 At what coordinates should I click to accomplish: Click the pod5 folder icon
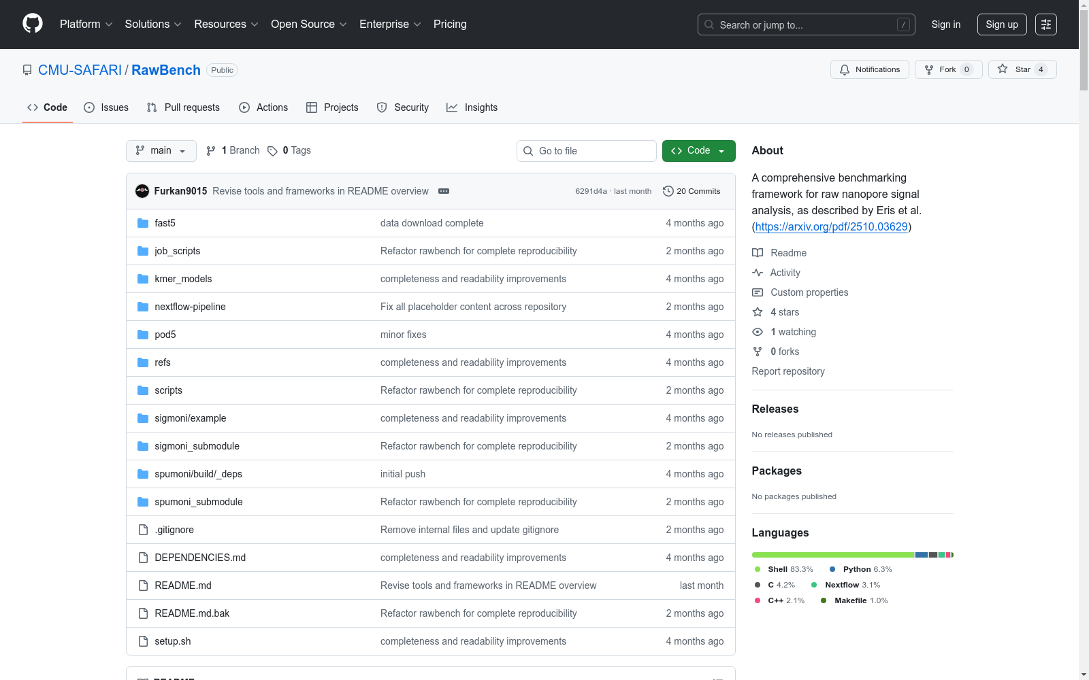click(x=143, y=335)
